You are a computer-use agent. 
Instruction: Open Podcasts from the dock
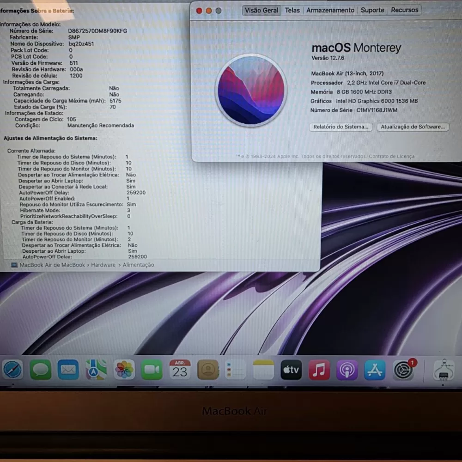pyautogui.click(x=347, y=370)
